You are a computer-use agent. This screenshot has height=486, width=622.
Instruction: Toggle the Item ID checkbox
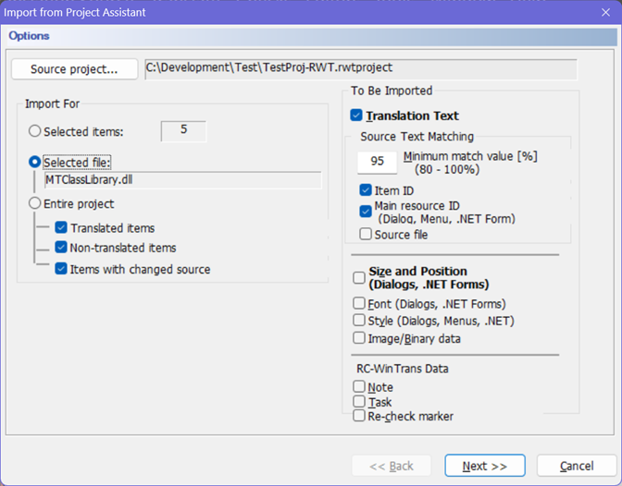366,190
